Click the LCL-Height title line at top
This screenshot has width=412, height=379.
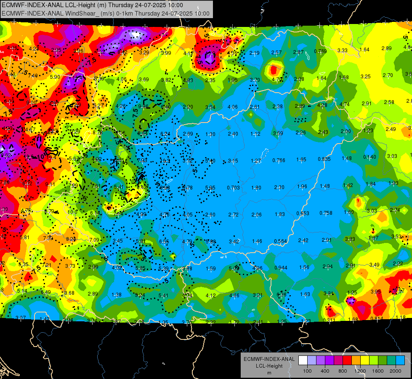92,5
